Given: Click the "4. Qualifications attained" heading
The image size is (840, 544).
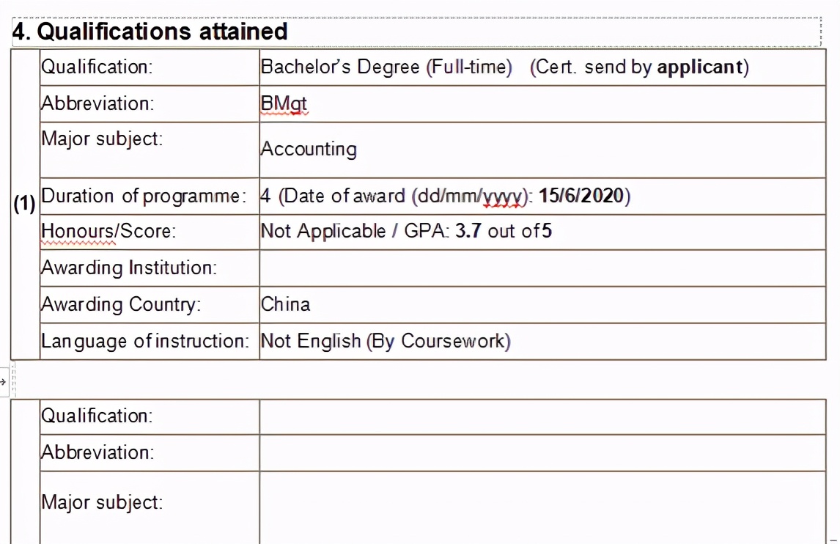Looking at the screenshot, I should (150, 32).
